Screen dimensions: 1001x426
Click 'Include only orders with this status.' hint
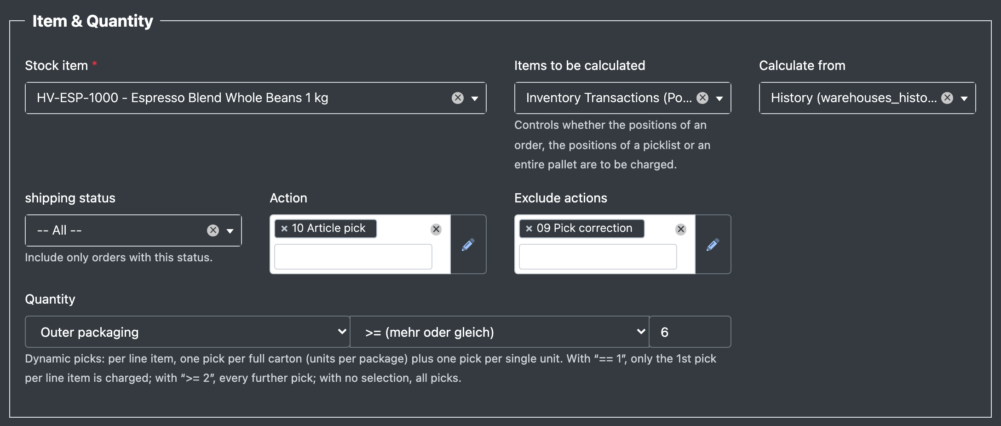tap(119, 258)
